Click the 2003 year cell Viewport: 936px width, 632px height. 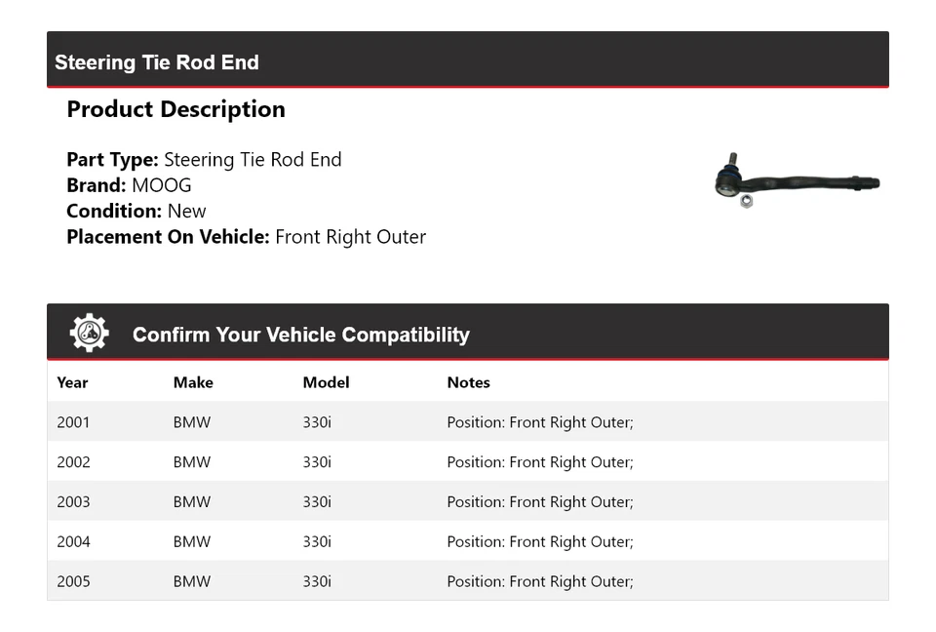point(73,502)
